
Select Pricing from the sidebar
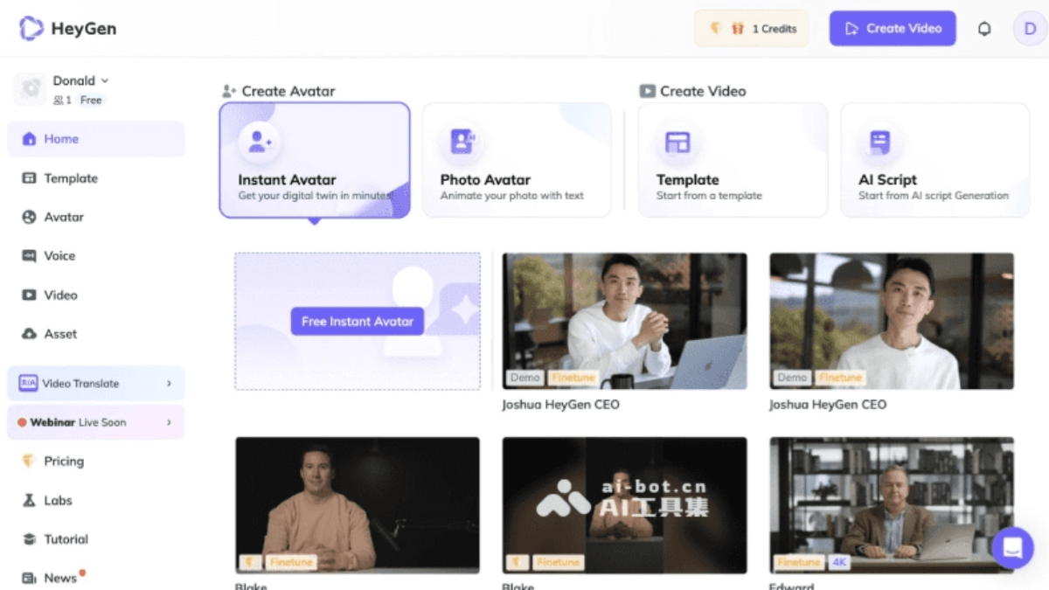(64, 462)
